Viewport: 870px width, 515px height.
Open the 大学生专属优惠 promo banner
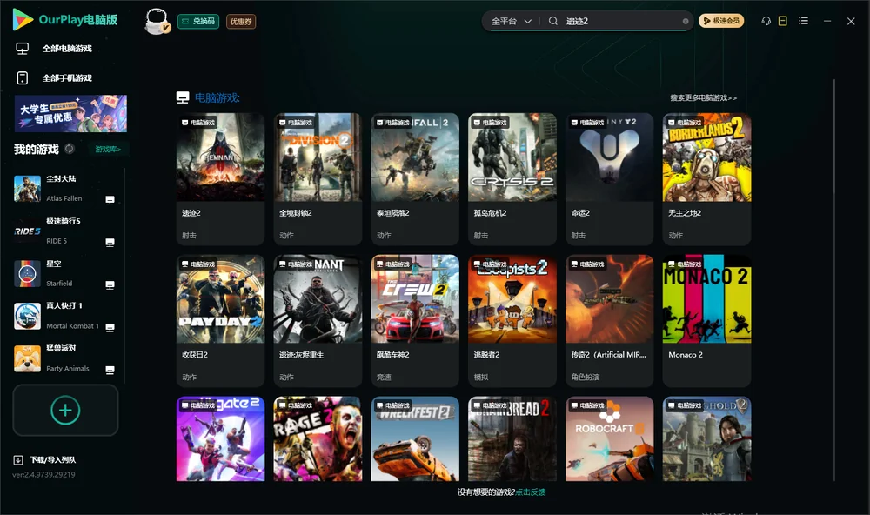coord(70,113)
